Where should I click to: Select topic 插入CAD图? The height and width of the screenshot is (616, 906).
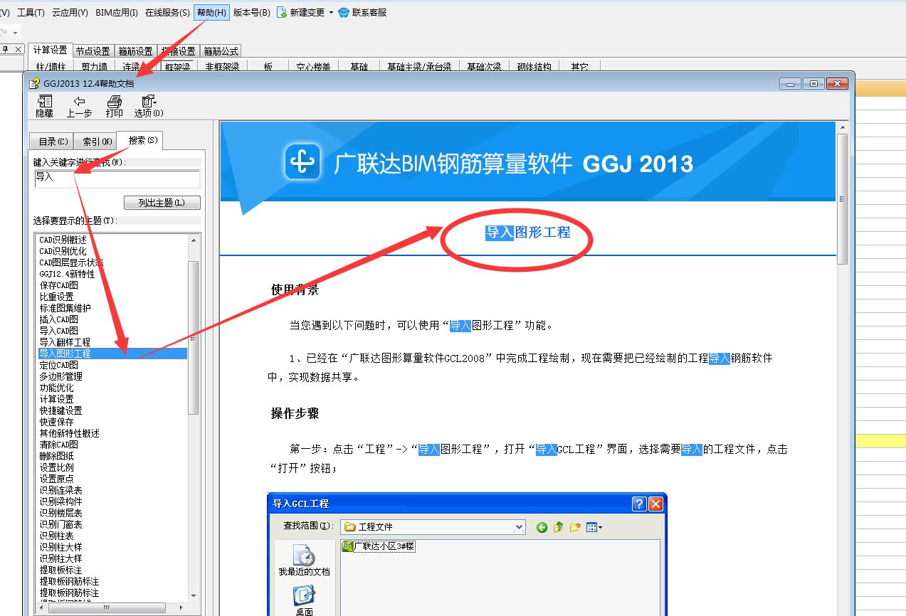tap(58, 319)
